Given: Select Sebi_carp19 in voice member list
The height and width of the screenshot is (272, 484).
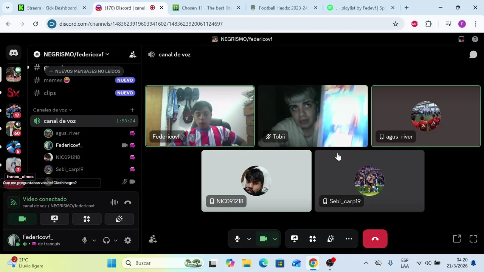Looking at the screenshot, I should point(90,169).
